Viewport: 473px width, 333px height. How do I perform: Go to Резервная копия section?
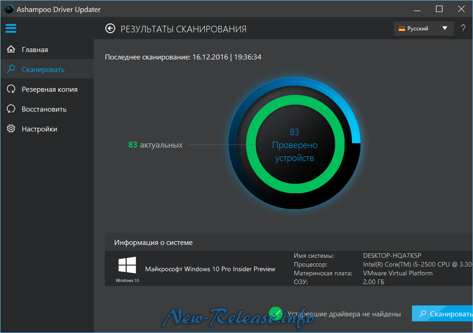coord(47,89)
